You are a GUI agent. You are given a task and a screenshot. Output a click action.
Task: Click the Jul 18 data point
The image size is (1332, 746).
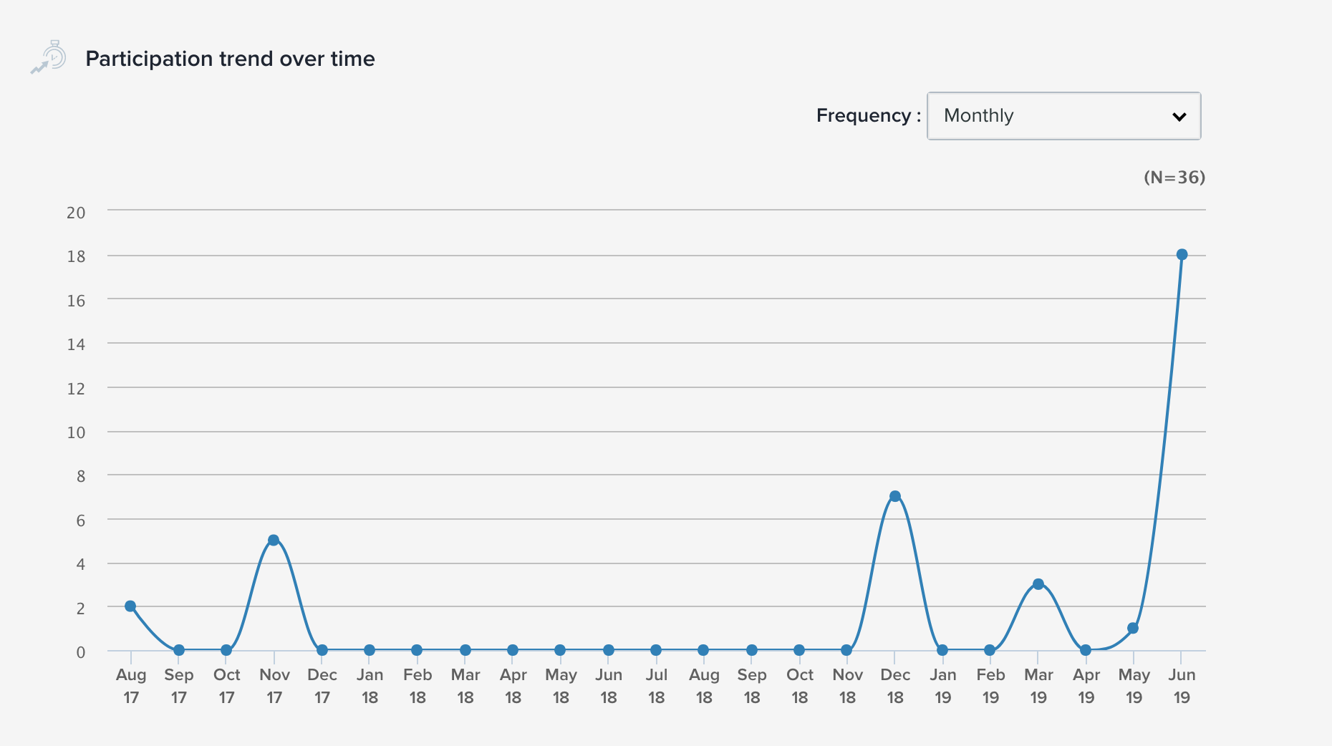[x=656, y=650]
